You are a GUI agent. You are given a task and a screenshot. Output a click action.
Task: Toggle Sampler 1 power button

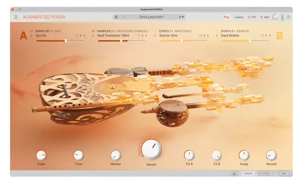31,31
